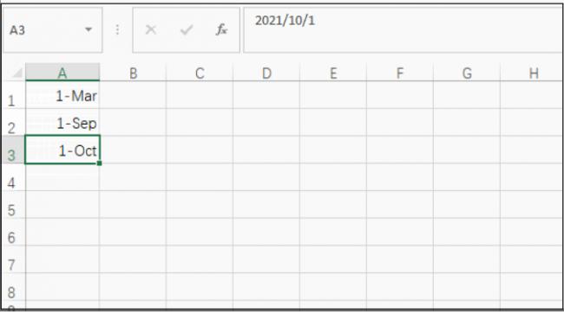Click the Cancel X icon in formula bar
The width and height of the screenshot is (564, 314).
point(151,29)
